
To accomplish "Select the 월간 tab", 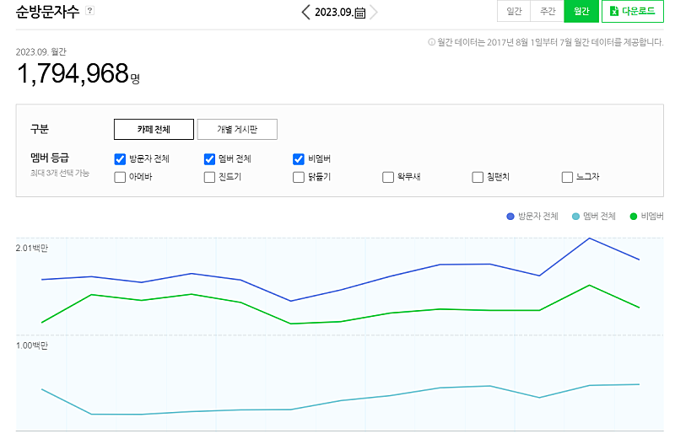I will coord(581,11).
